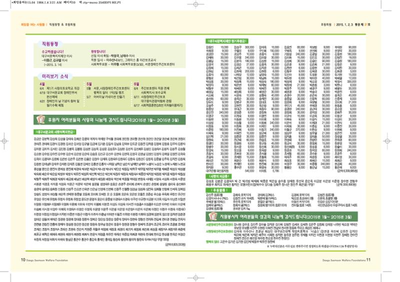Click the 통권 제 31호 issue text in header

362,25
